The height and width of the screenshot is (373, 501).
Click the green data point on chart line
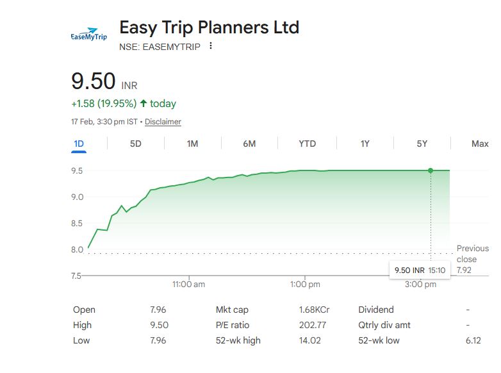click(431, 170)
